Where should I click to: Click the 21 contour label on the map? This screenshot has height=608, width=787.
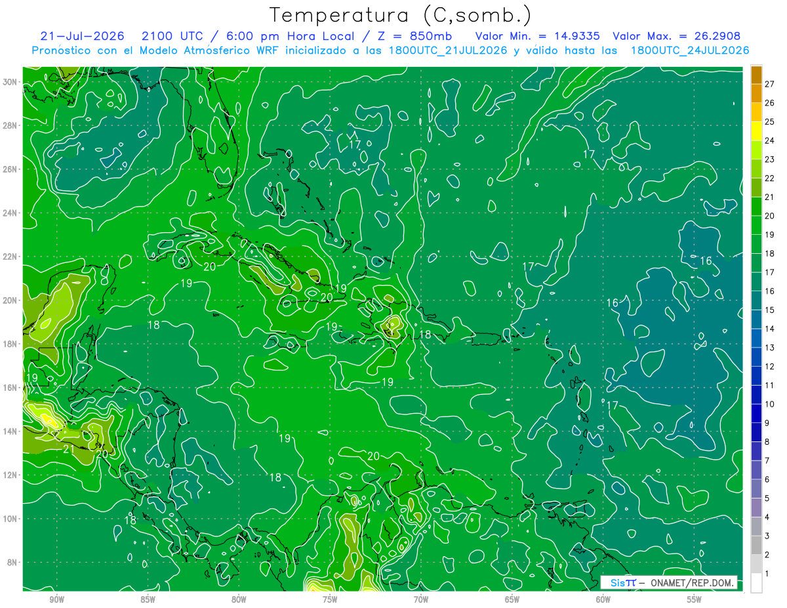click(x=69, y=449)
